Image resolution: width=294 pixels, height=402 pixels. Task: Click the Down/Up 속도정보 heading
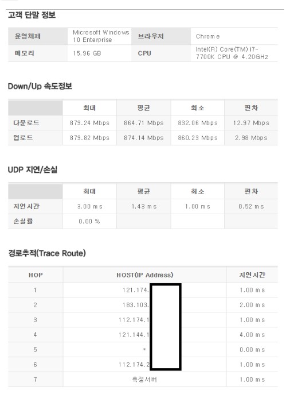tap(40, 86)
